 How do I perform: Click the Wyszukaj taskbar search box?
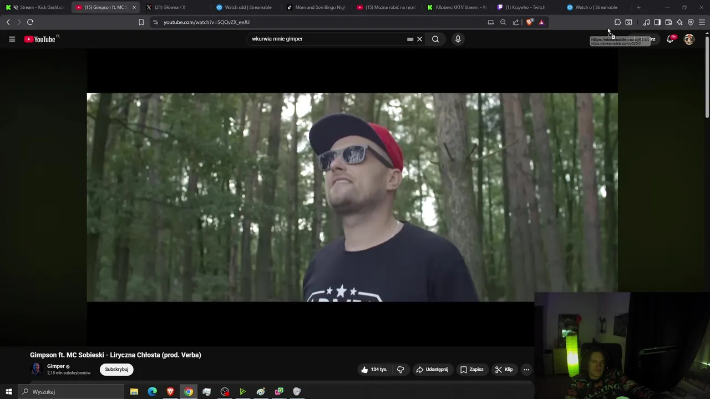[x=70, y=392]
